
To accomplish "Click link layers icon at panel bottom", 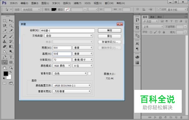I will click(150, 117).
